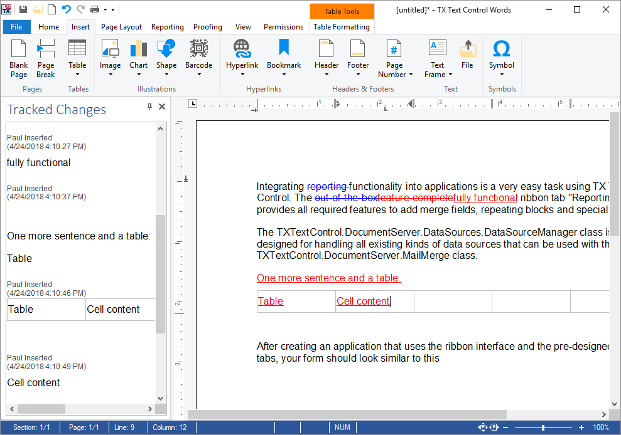Viewport: 621px width, 435px height.
Task: Insert a Barcode
Action: pos(199,53)
